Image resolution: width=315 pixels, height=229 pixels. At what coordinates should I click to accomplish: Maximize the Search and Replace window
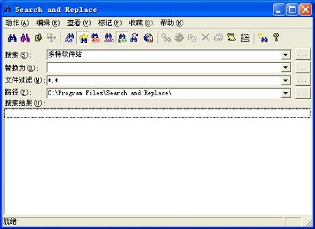[x=292, y=9]
